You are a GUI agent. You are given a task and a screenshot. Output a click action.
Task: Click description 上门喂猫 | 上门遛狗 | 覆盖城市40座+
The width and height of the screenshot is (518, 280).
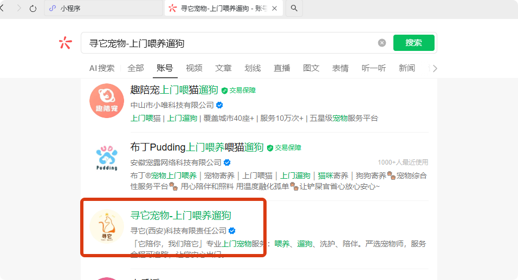[254, 118]
